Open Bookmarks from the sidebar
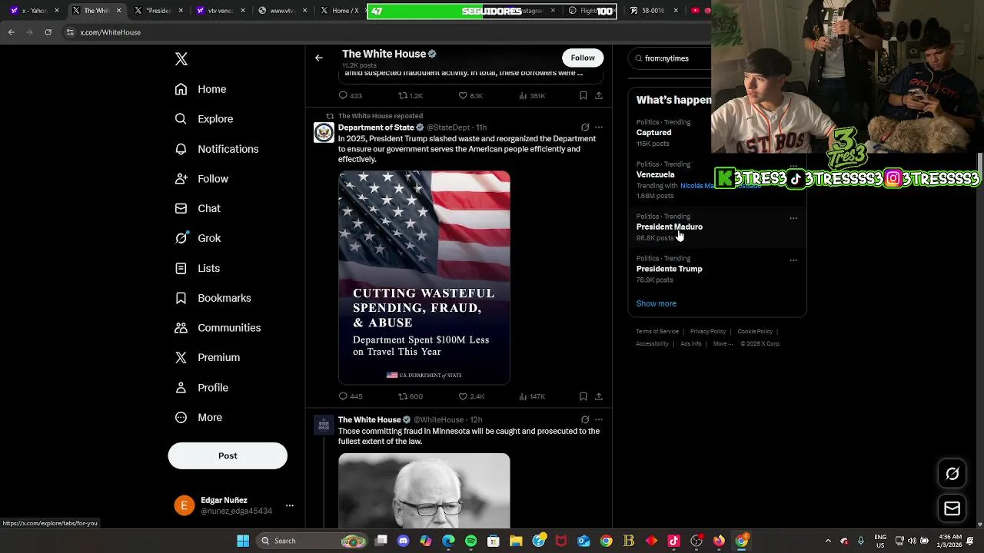This screenshot has width=984, height=553. 213,298
